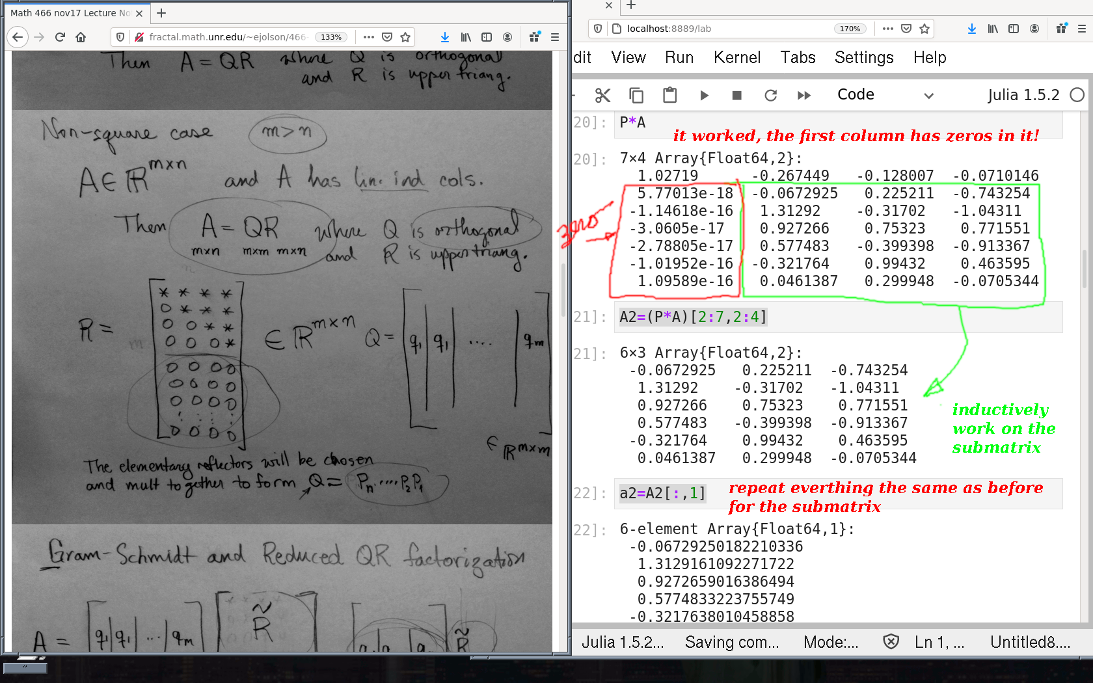Close the Math 466 nov17 Lecture tab
This screenshot has height=683, width=1093.
pos(139,13)
